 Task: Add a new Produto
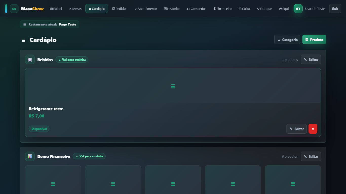pos(314,40)
